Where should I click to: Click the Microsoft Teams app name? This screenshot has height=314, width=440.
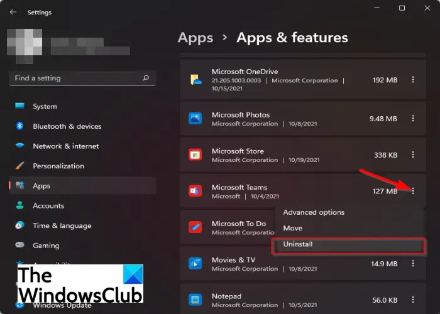(239, 187)
